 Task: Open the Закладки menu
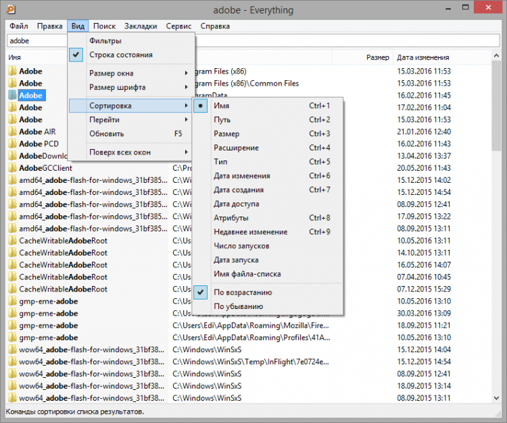tap(141, 26)
